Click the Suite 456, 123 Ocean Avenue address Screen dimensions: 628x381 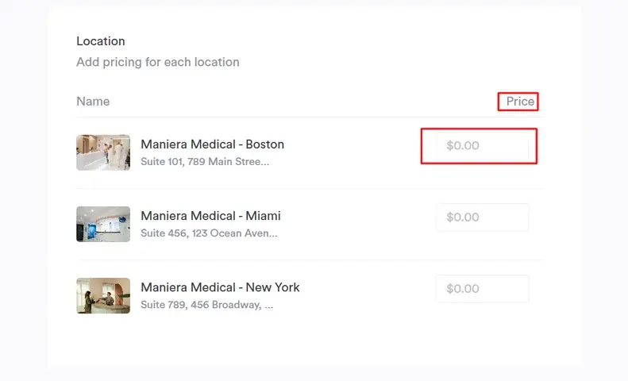pos(209,233)
